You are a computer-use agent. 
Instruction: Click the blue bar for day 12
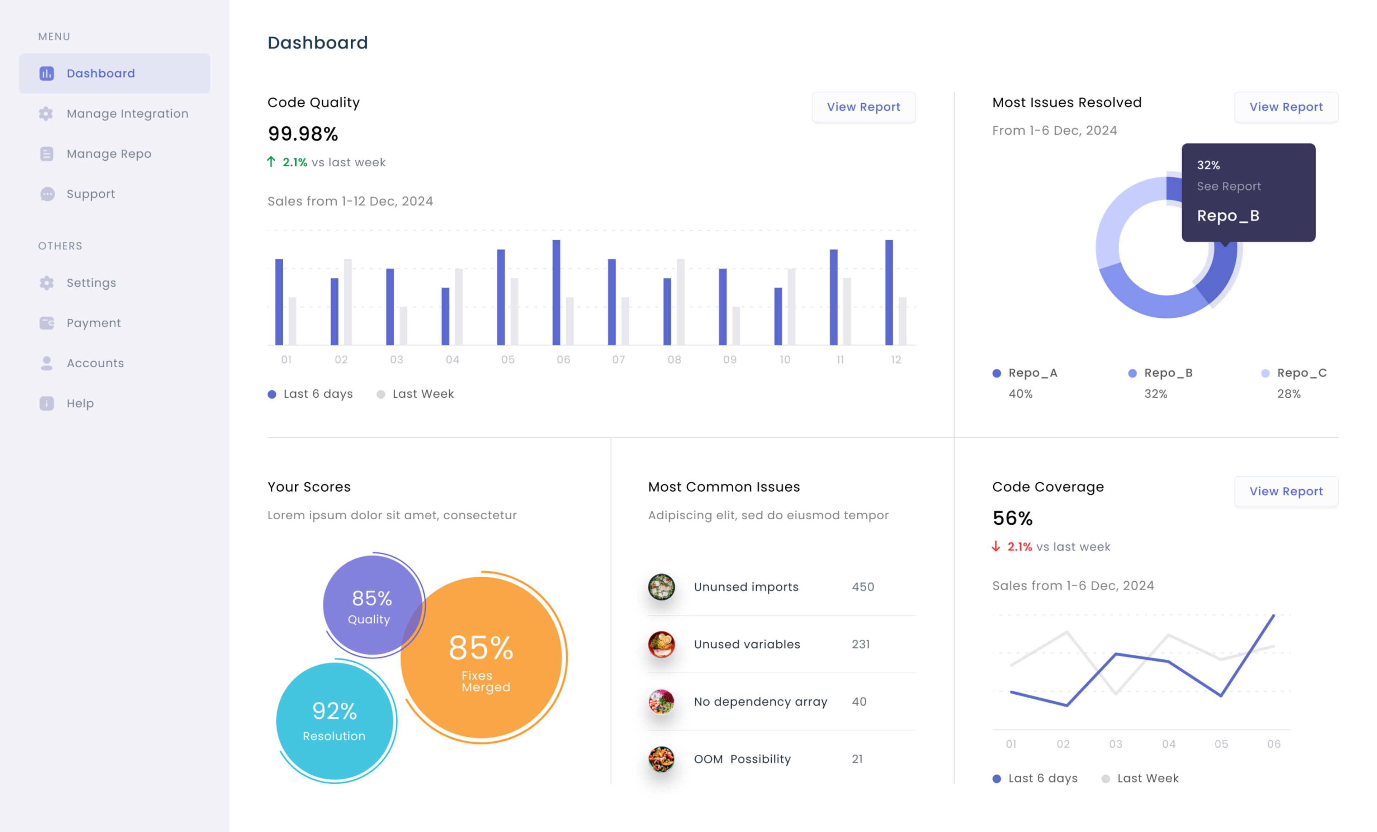(889, 292)
